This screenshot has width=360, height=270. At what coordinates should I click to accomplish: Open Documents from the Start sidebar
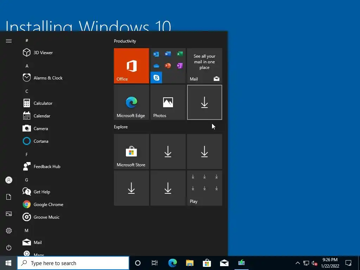pyautogui.click(x=9, y=197)
